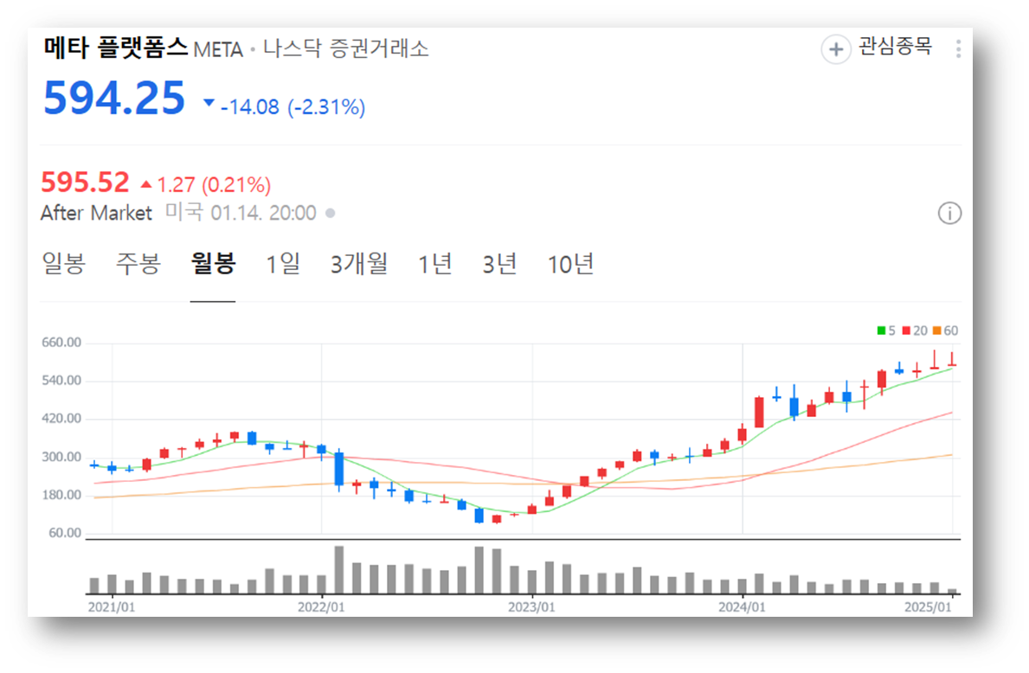Switch to the 일봉 daily candle tab

(63, 264)
